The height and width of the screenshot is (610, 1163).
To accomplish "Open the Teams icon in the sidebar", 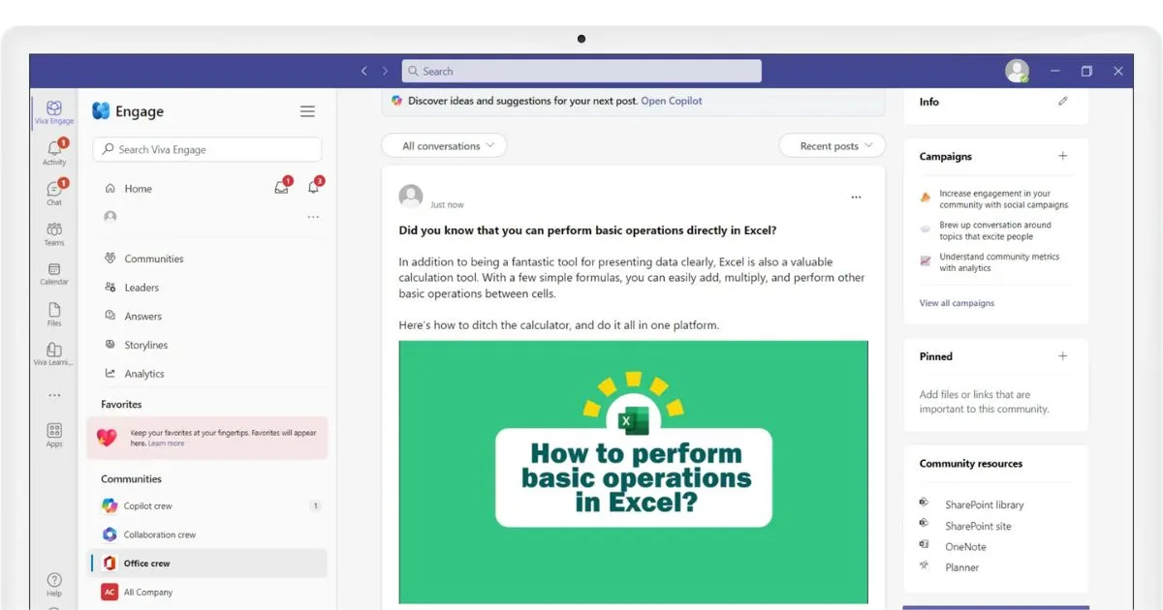I will 54,233.
